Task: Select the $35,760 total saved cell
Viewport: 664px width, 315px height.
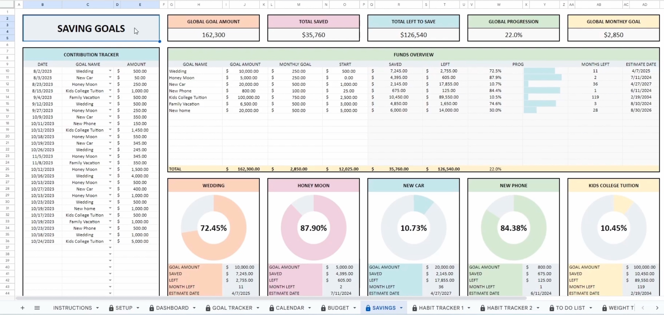Action: [313, 35]
